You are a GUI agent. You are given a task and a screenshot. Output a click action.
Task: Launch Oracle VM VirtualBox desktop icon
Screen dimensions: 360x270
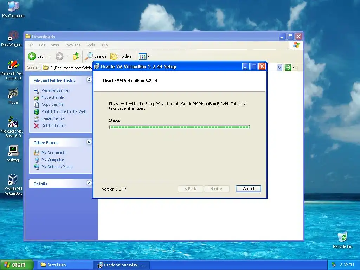tap(13, 184)
